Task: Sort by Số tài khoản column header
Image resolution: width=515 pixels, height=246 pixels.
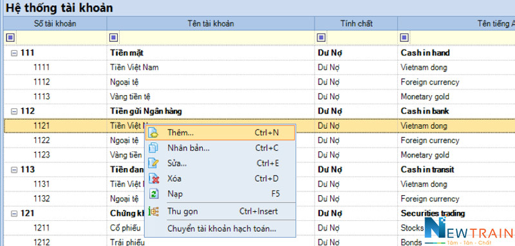Action: pyautogui.click(x=55, y=24)
